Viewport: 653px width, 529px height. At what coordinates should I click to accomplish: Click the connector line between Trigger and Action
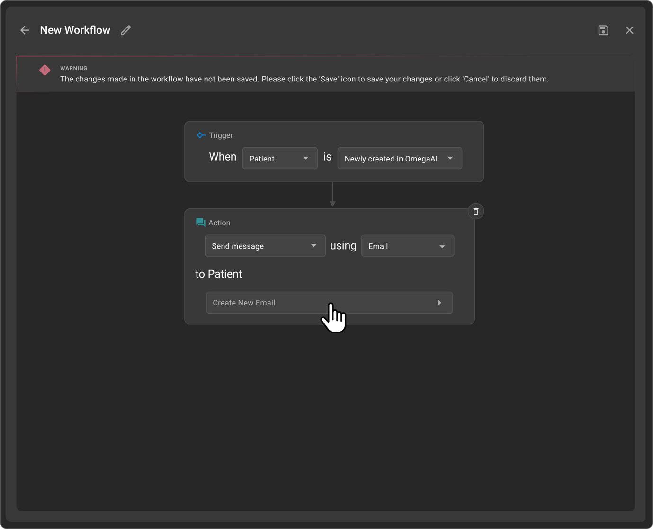pyautogui.click(x=333, y=194)
